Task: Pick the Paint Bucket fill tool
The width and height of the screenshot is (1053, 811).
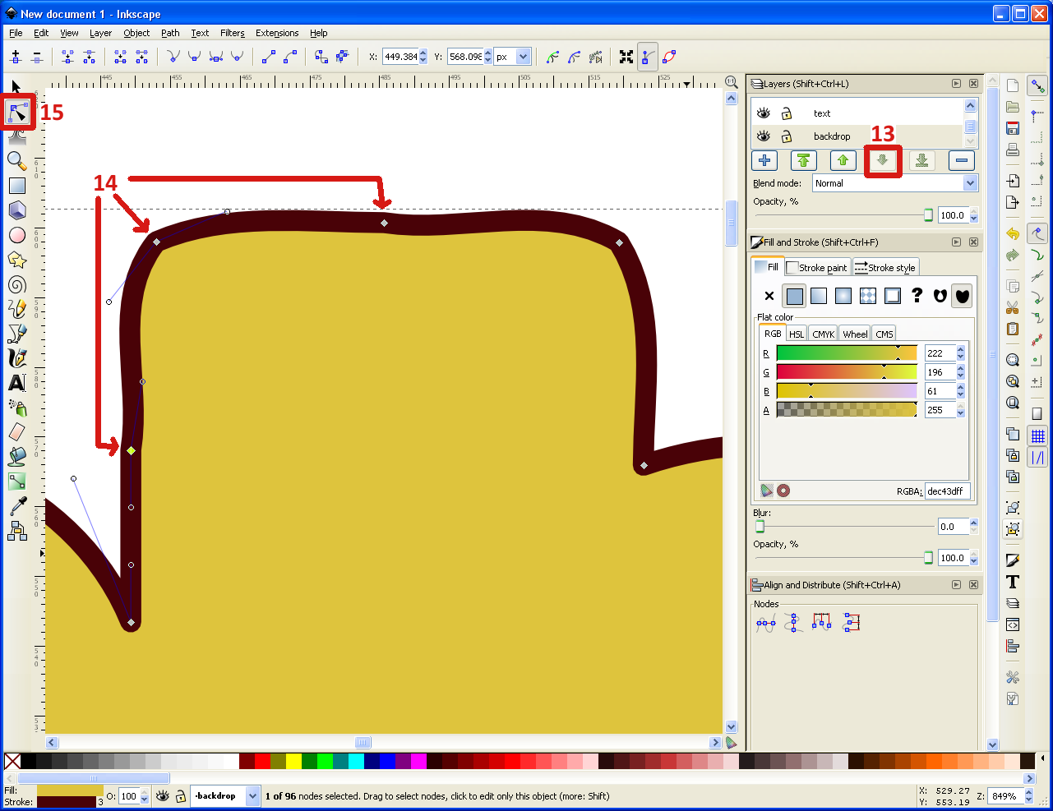Action: tap(17, 457)
